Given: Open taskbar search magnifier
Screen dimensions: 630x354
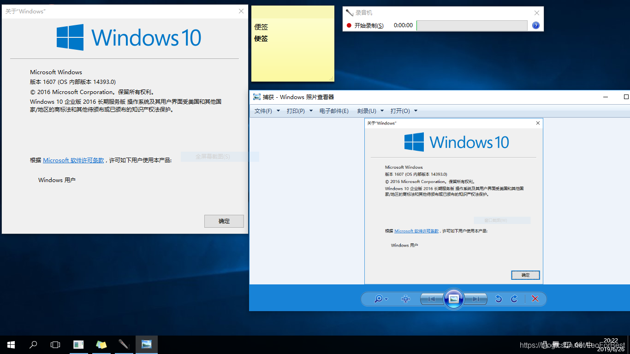Looking at the screenshot, I should (x=33, y=345).
